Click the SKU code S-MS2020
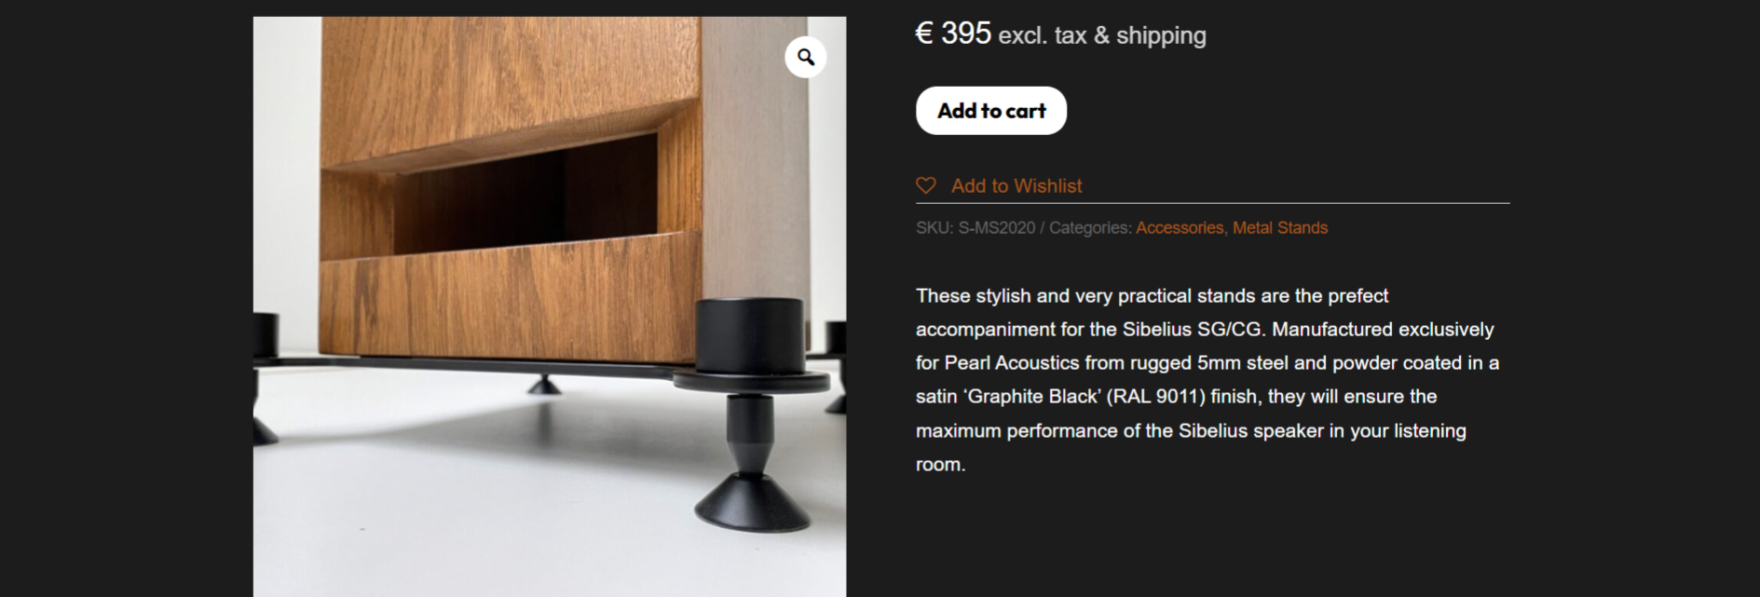Viewport: 1760px width, 597px height. [996, 228]
